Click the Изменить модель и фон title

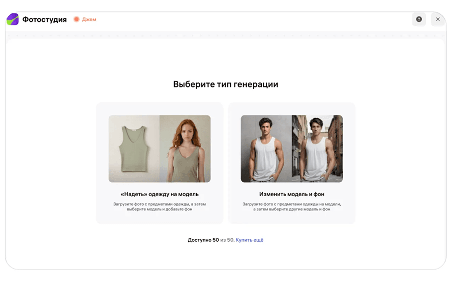click(292, 194)
